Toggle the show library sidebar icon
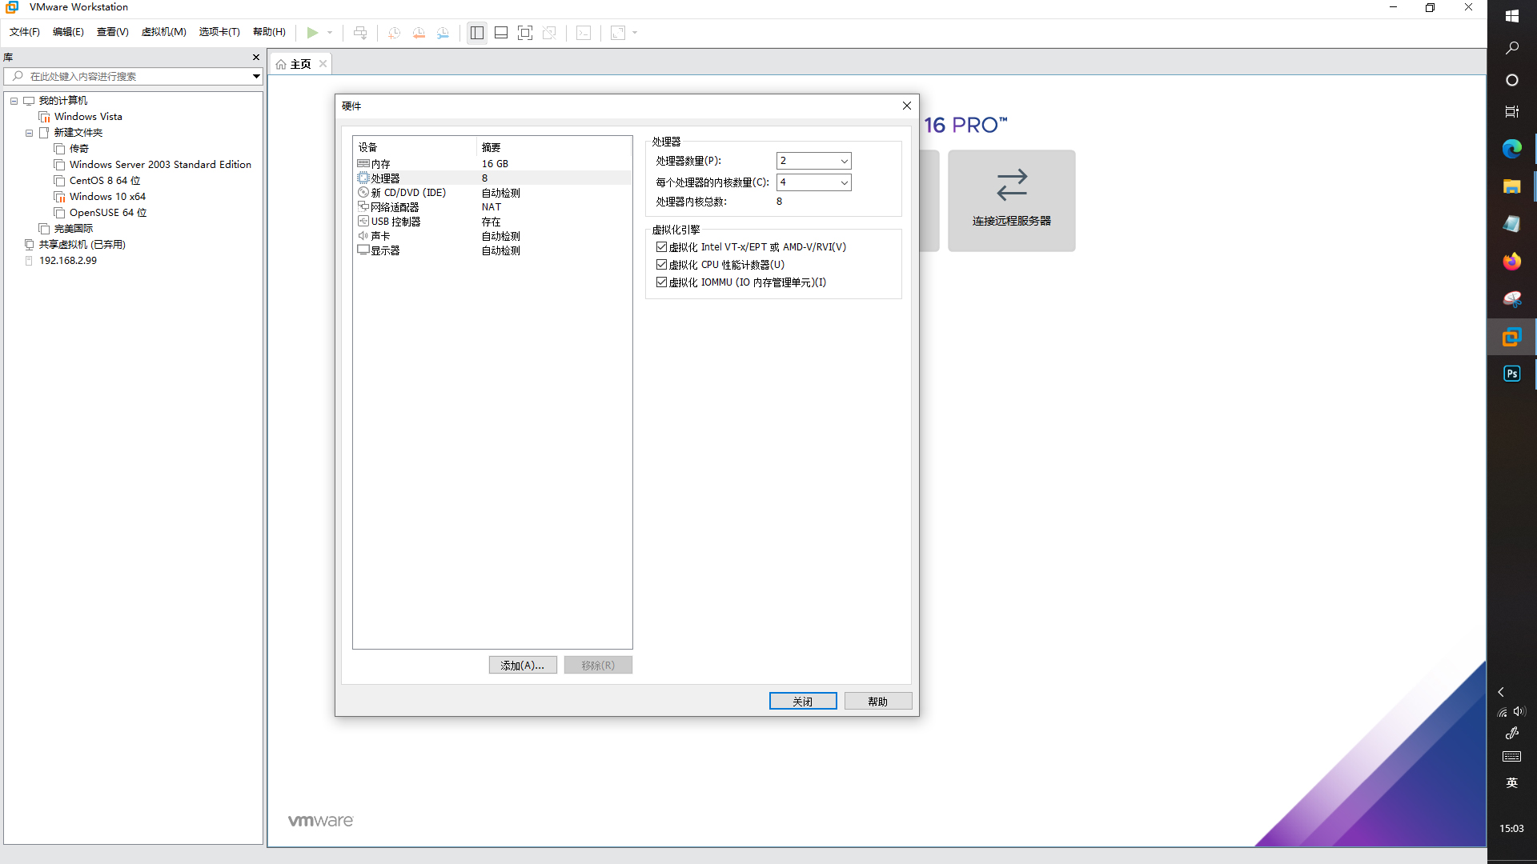Screen dimensions: 1537x864 click(x=477, y=33)
